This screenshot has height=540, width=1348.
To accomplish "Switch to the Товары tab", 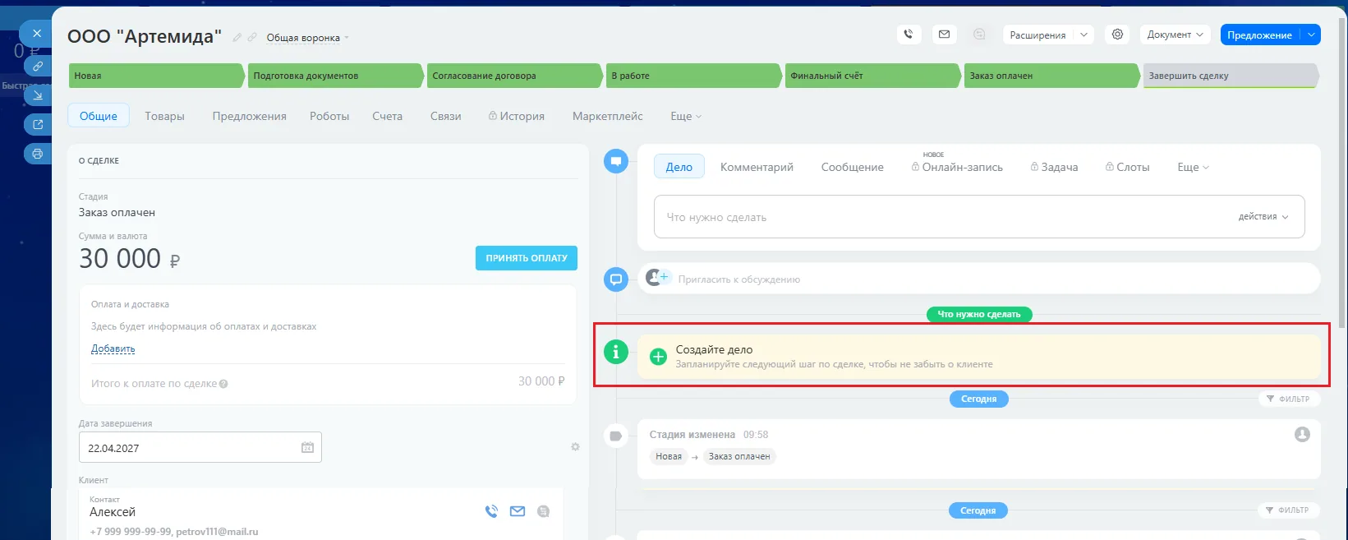I will tap(165, 116).
